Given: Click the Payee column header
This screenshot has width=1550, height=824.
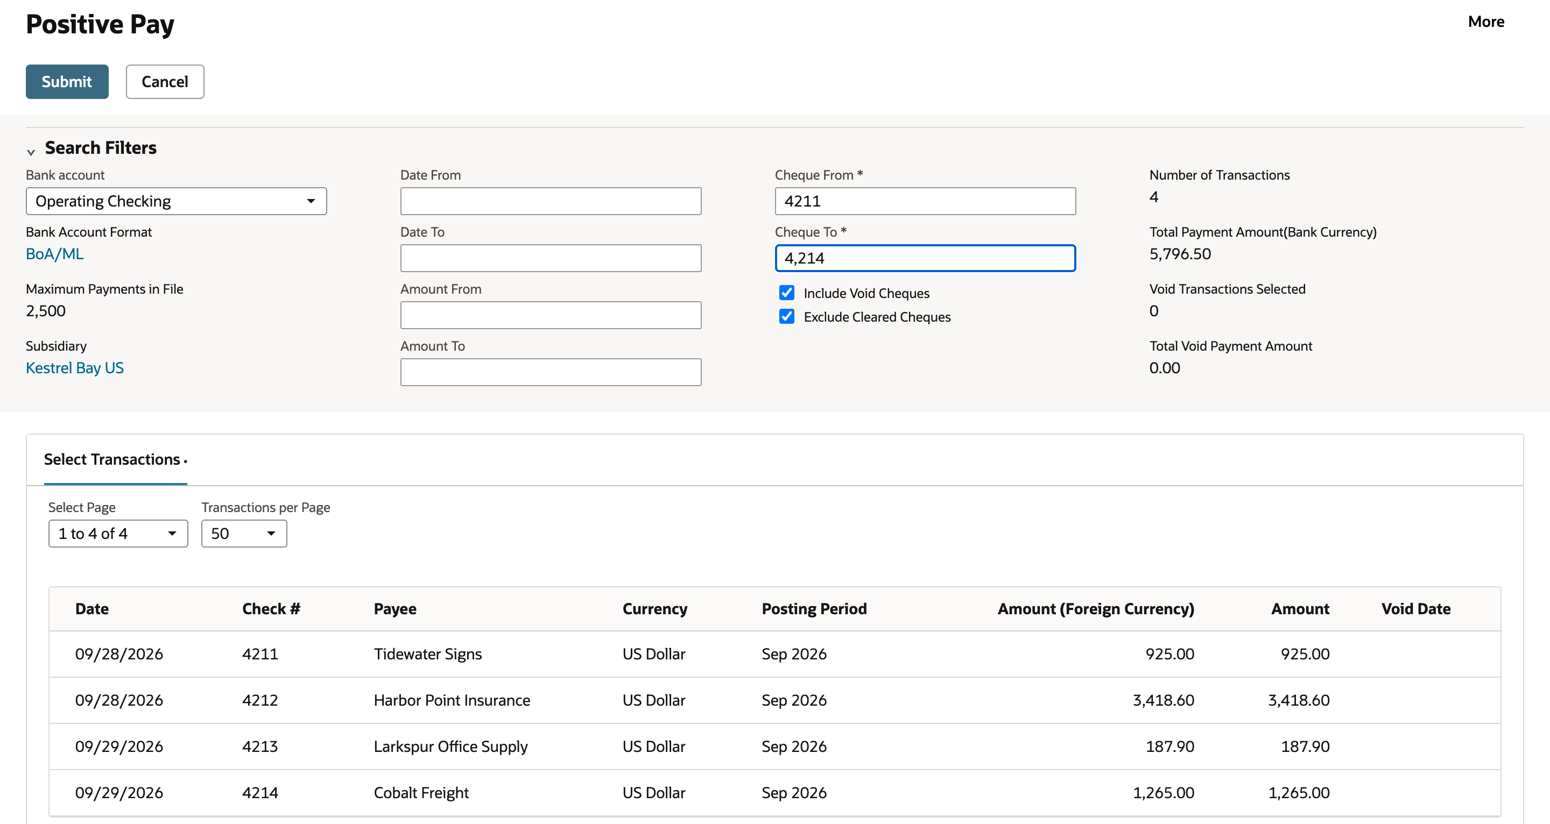Looking at the screenshot, I should pyautogui.click(x=394, y=609).
